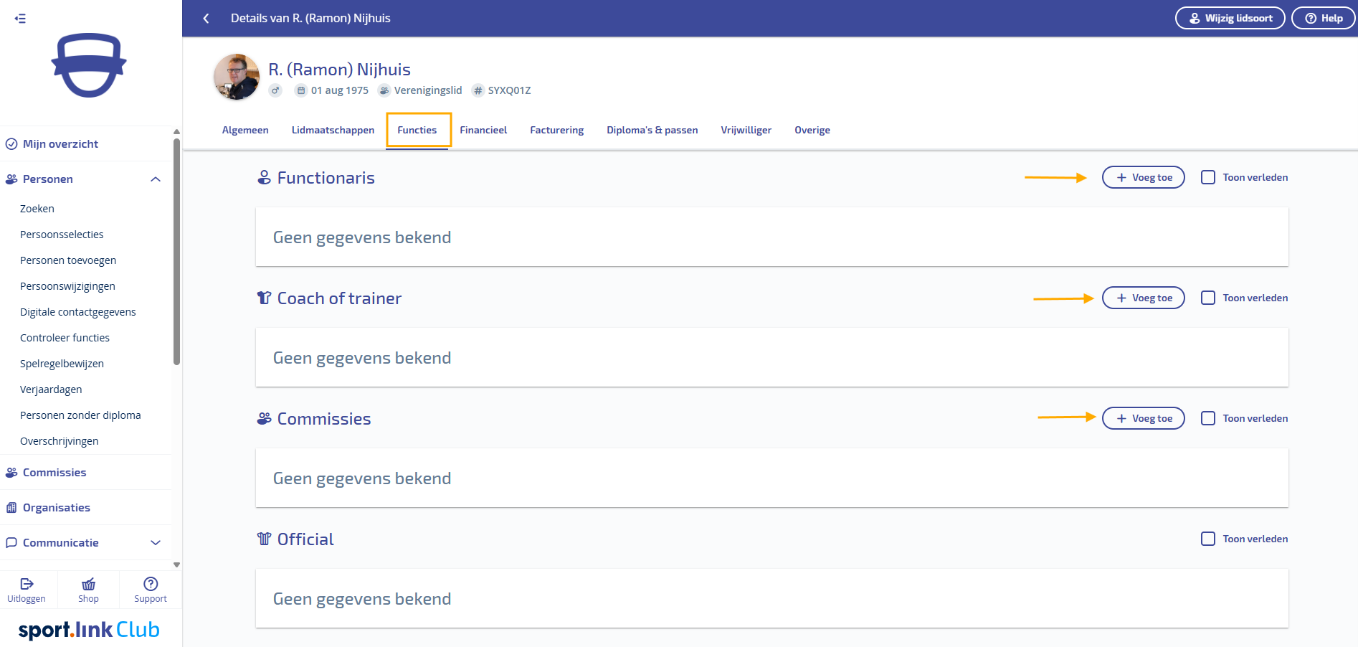1358x647 pixels.
Task: Click the Personen sidebar icon
Action: [x=11, y=179]
